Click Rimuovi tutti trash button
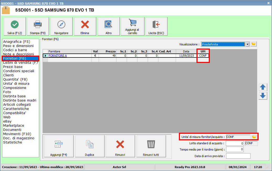The height and width of the screenshot is (171, 272). coord(151,146)
